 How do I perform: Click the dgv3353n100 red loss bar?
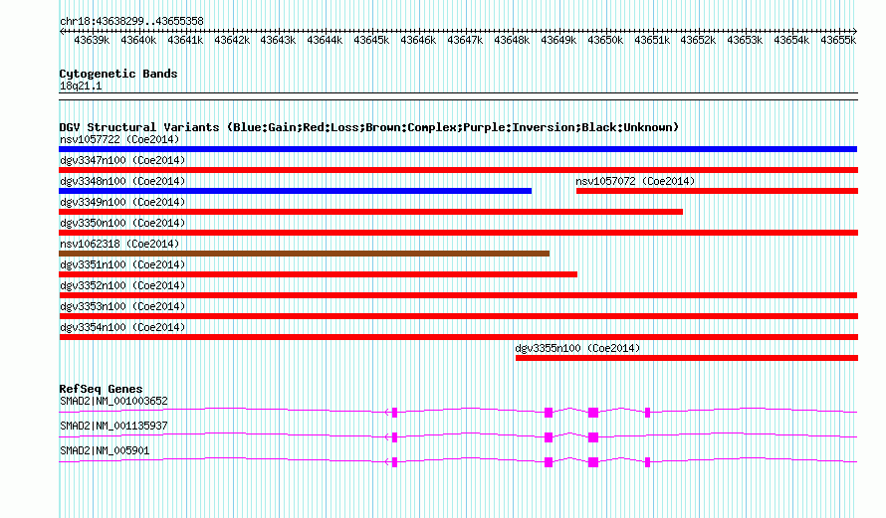click(x=458, y=316)
